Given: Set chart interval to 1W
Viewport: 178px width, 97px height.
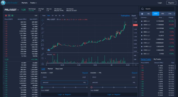Looking at the screenshot, I should point(63,16).
